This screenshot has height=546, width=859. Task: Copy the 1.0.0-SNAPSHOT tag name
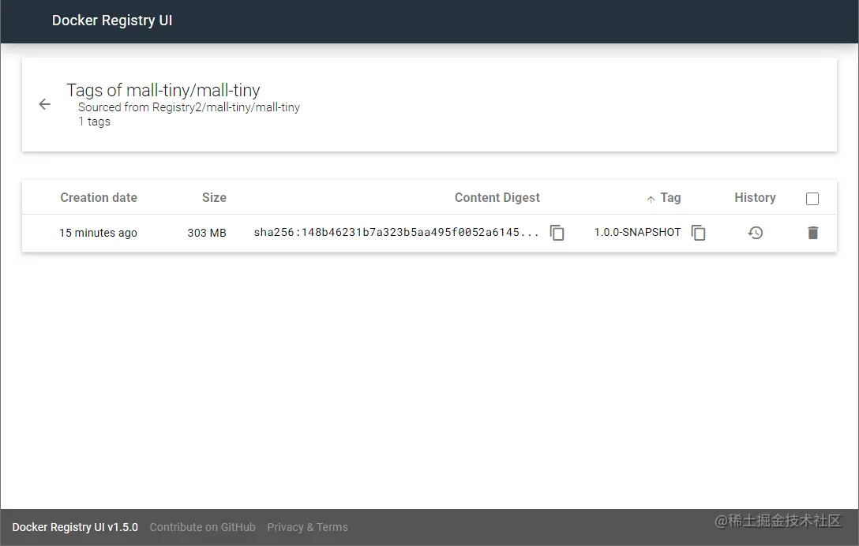pos(699,233)
